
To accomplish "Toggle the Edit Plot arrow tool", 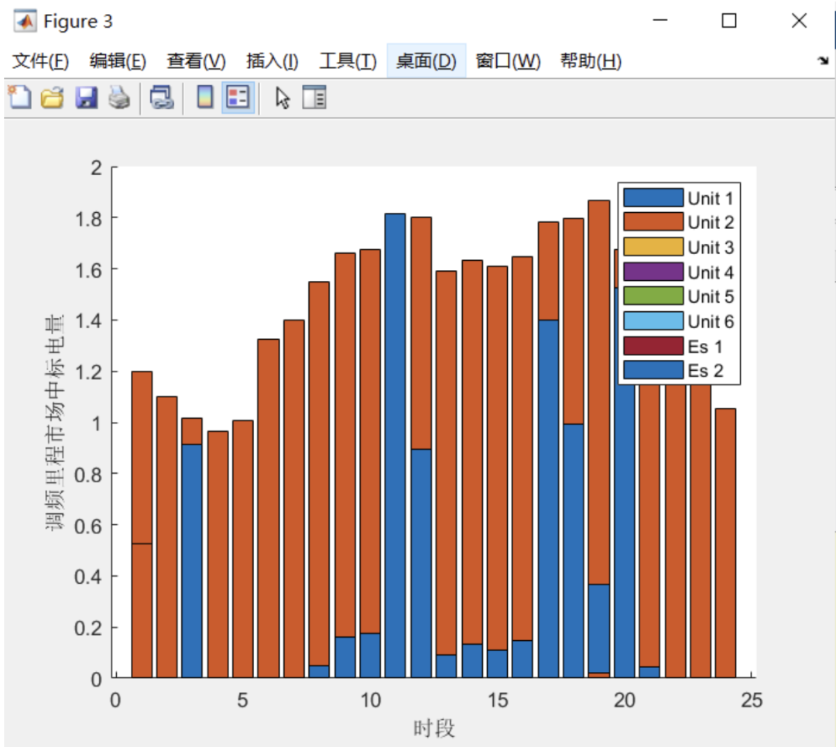I will [x=283, y=98].
